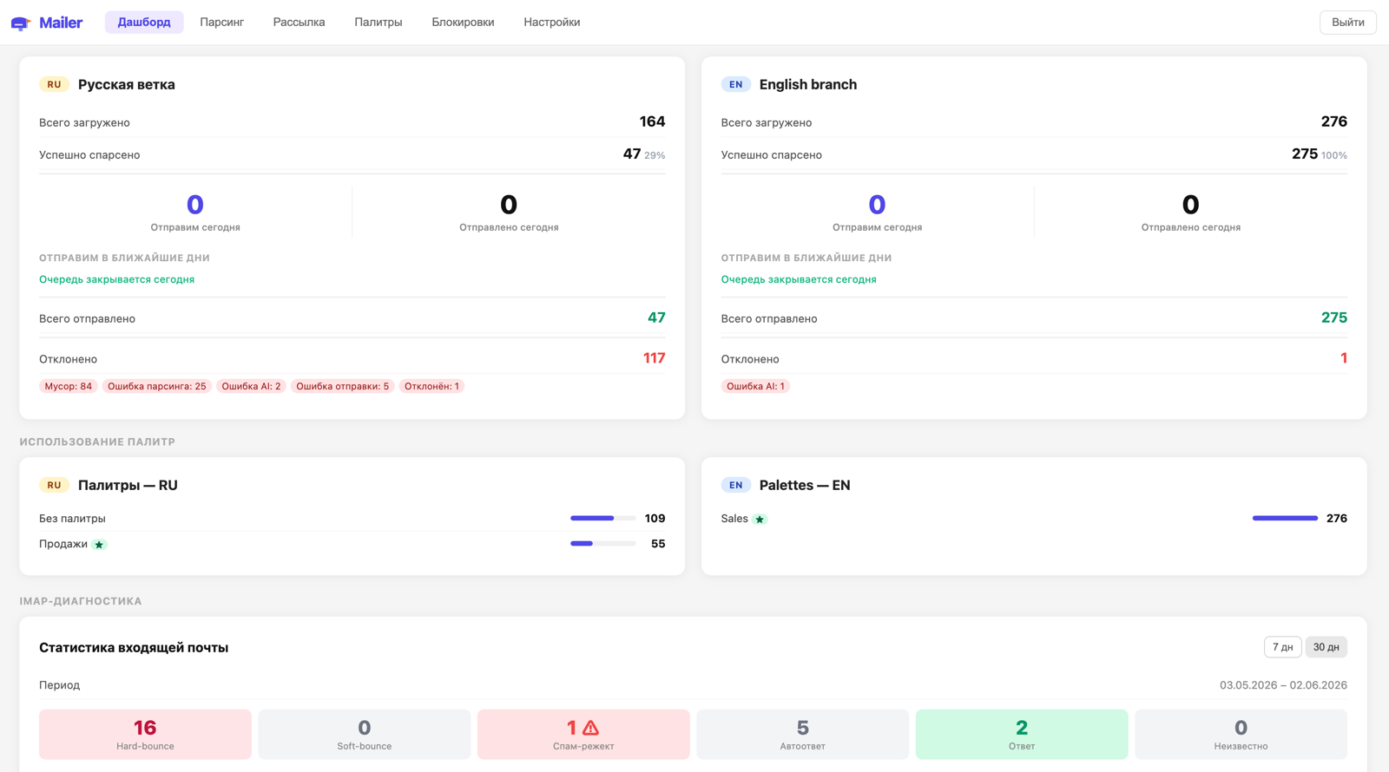
Task: Switch period to 30 дн
Action: (x=1326, y=647)
